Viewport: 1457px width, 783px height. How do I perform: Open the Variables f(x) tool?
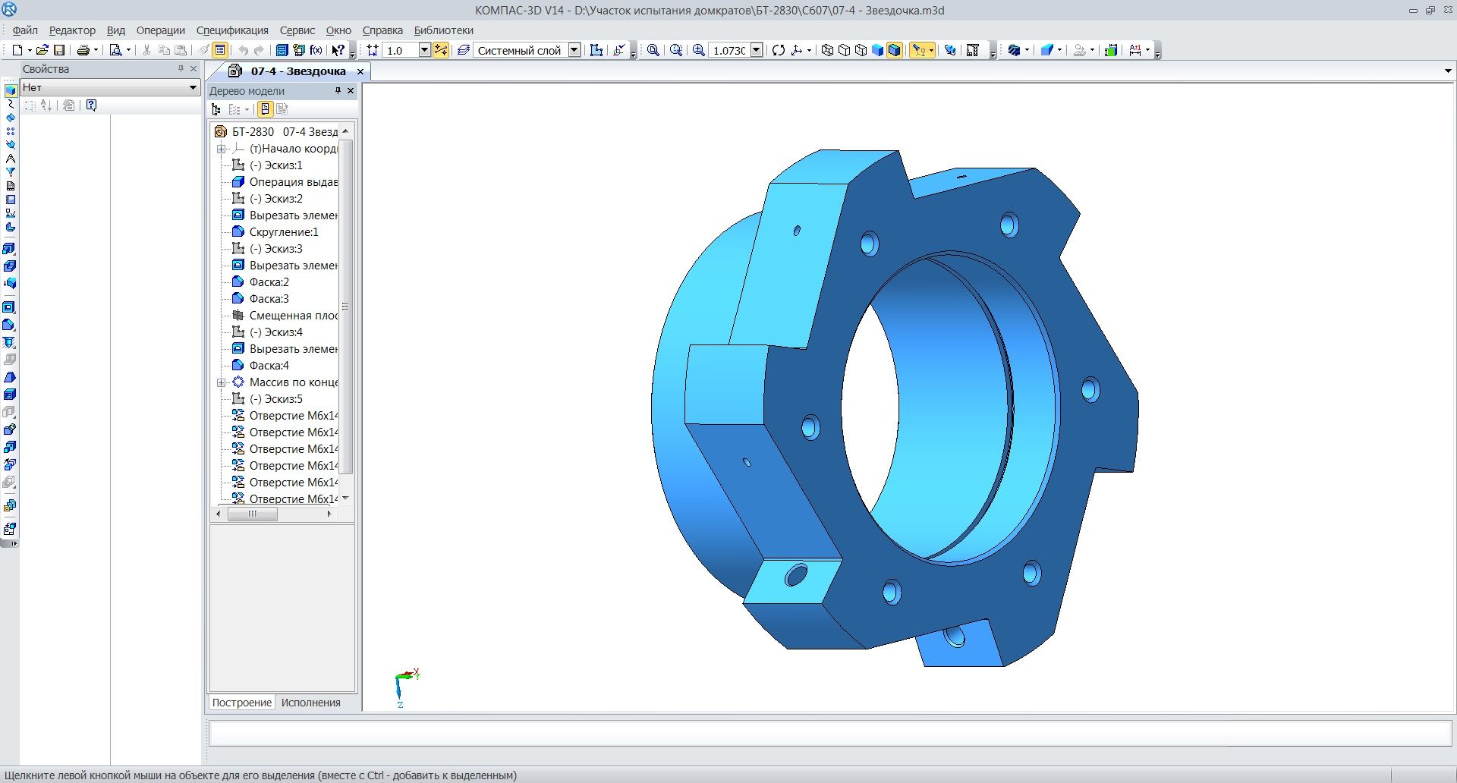pos(316,50)
